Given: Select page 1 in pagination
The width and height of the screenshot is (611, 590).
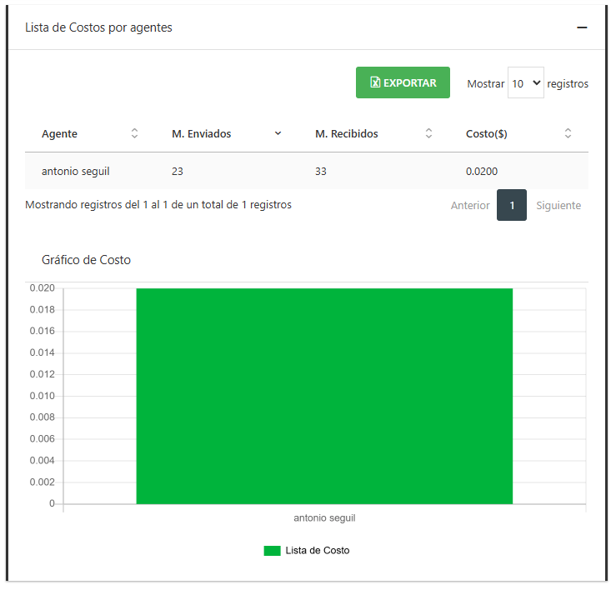Looking at the screenshot, I should pyautogui.click(x=512, y=205).
